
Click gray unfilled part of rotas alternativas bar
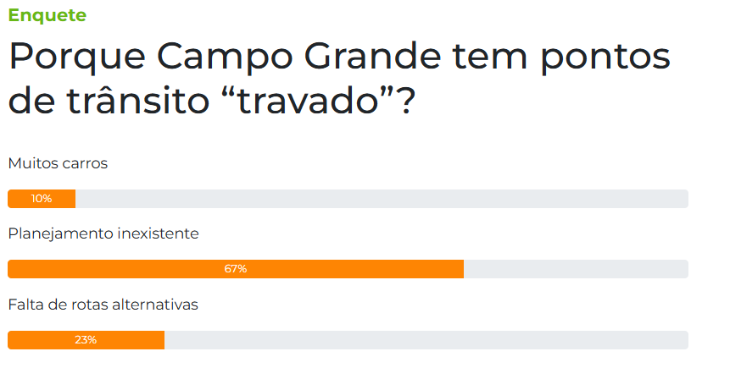426,340
